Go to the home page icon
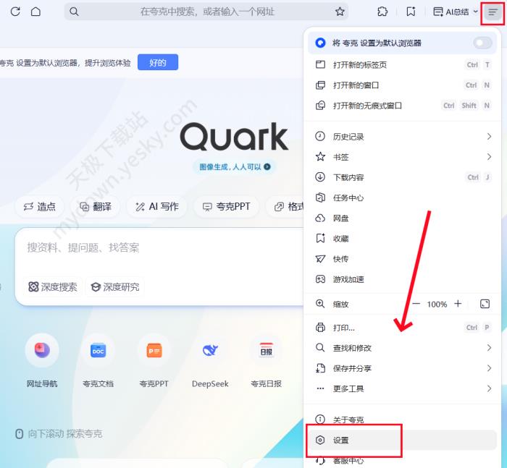This screenshot has width=507, height=468. pyautogui.click(x=35, y=12)
